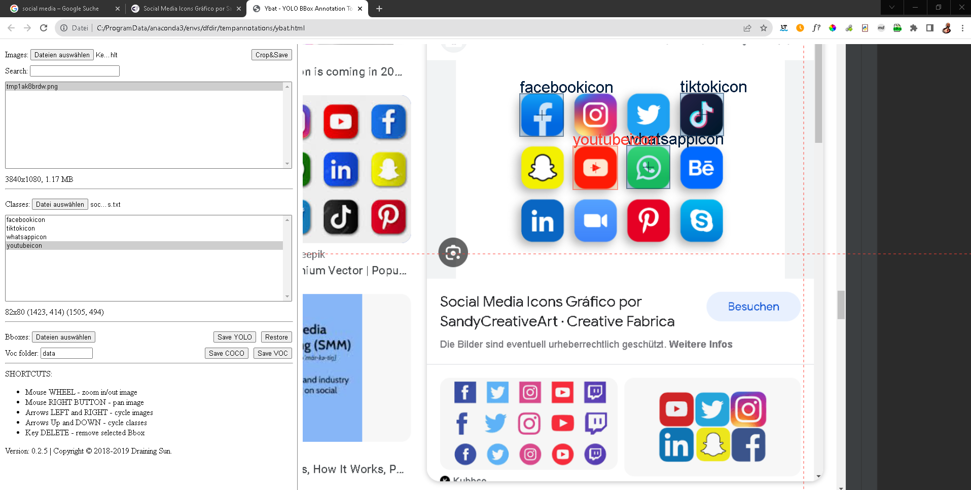
Task: Click the Facebook icon in the annotated grid
Action: pos(542,115)
